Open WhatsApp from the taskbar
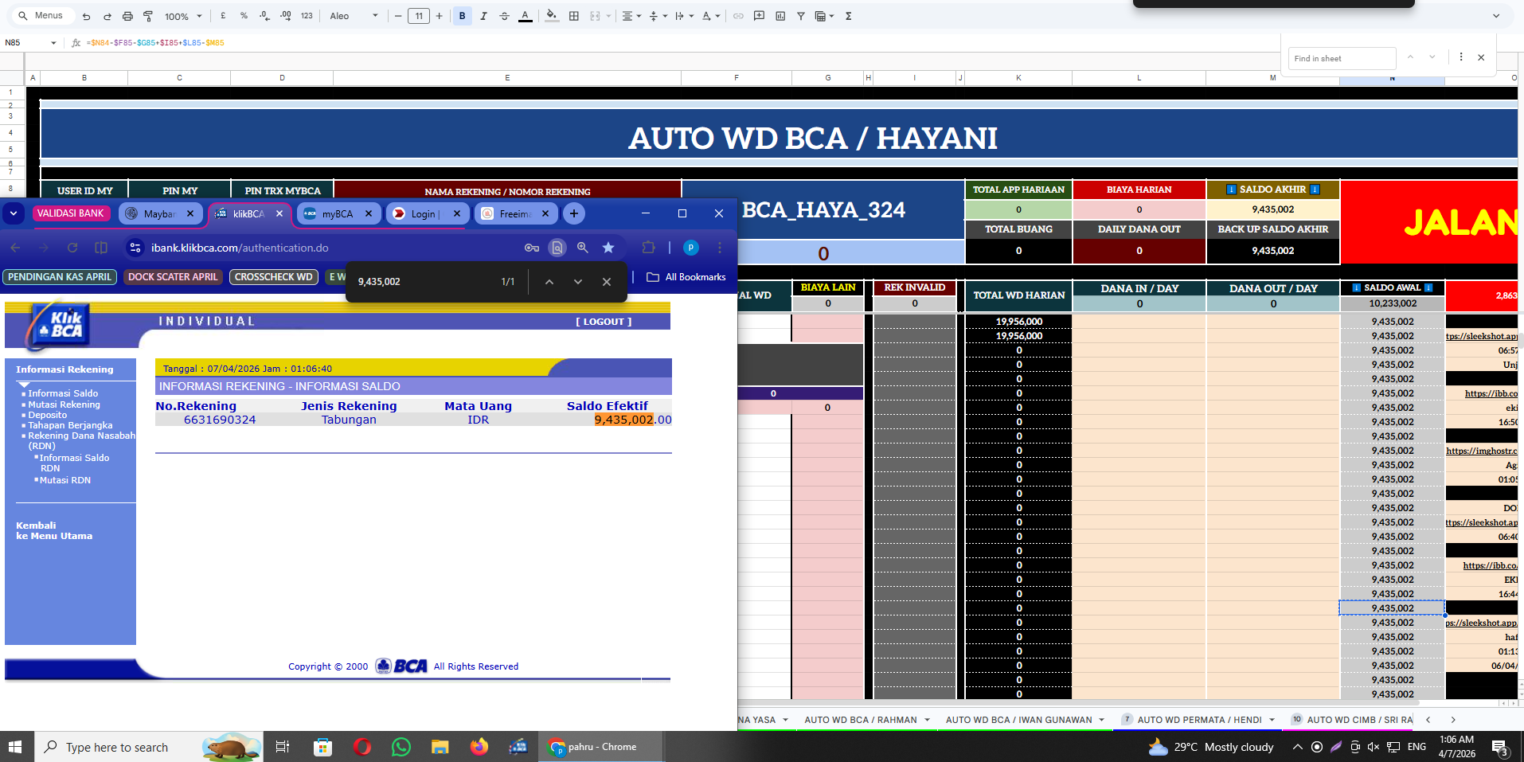The image size is (1524, 762). click(401, 747)
